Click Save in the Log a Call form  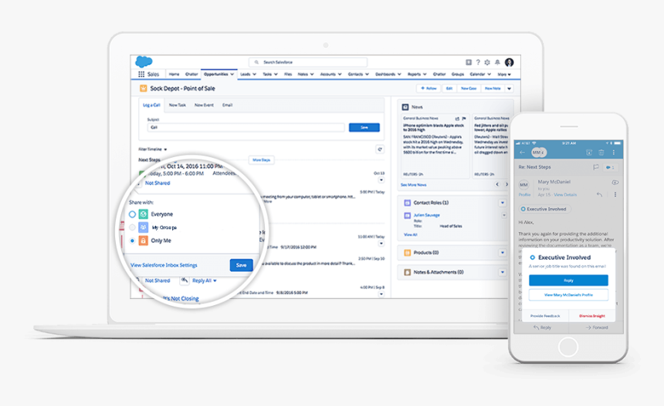[364, 128]
